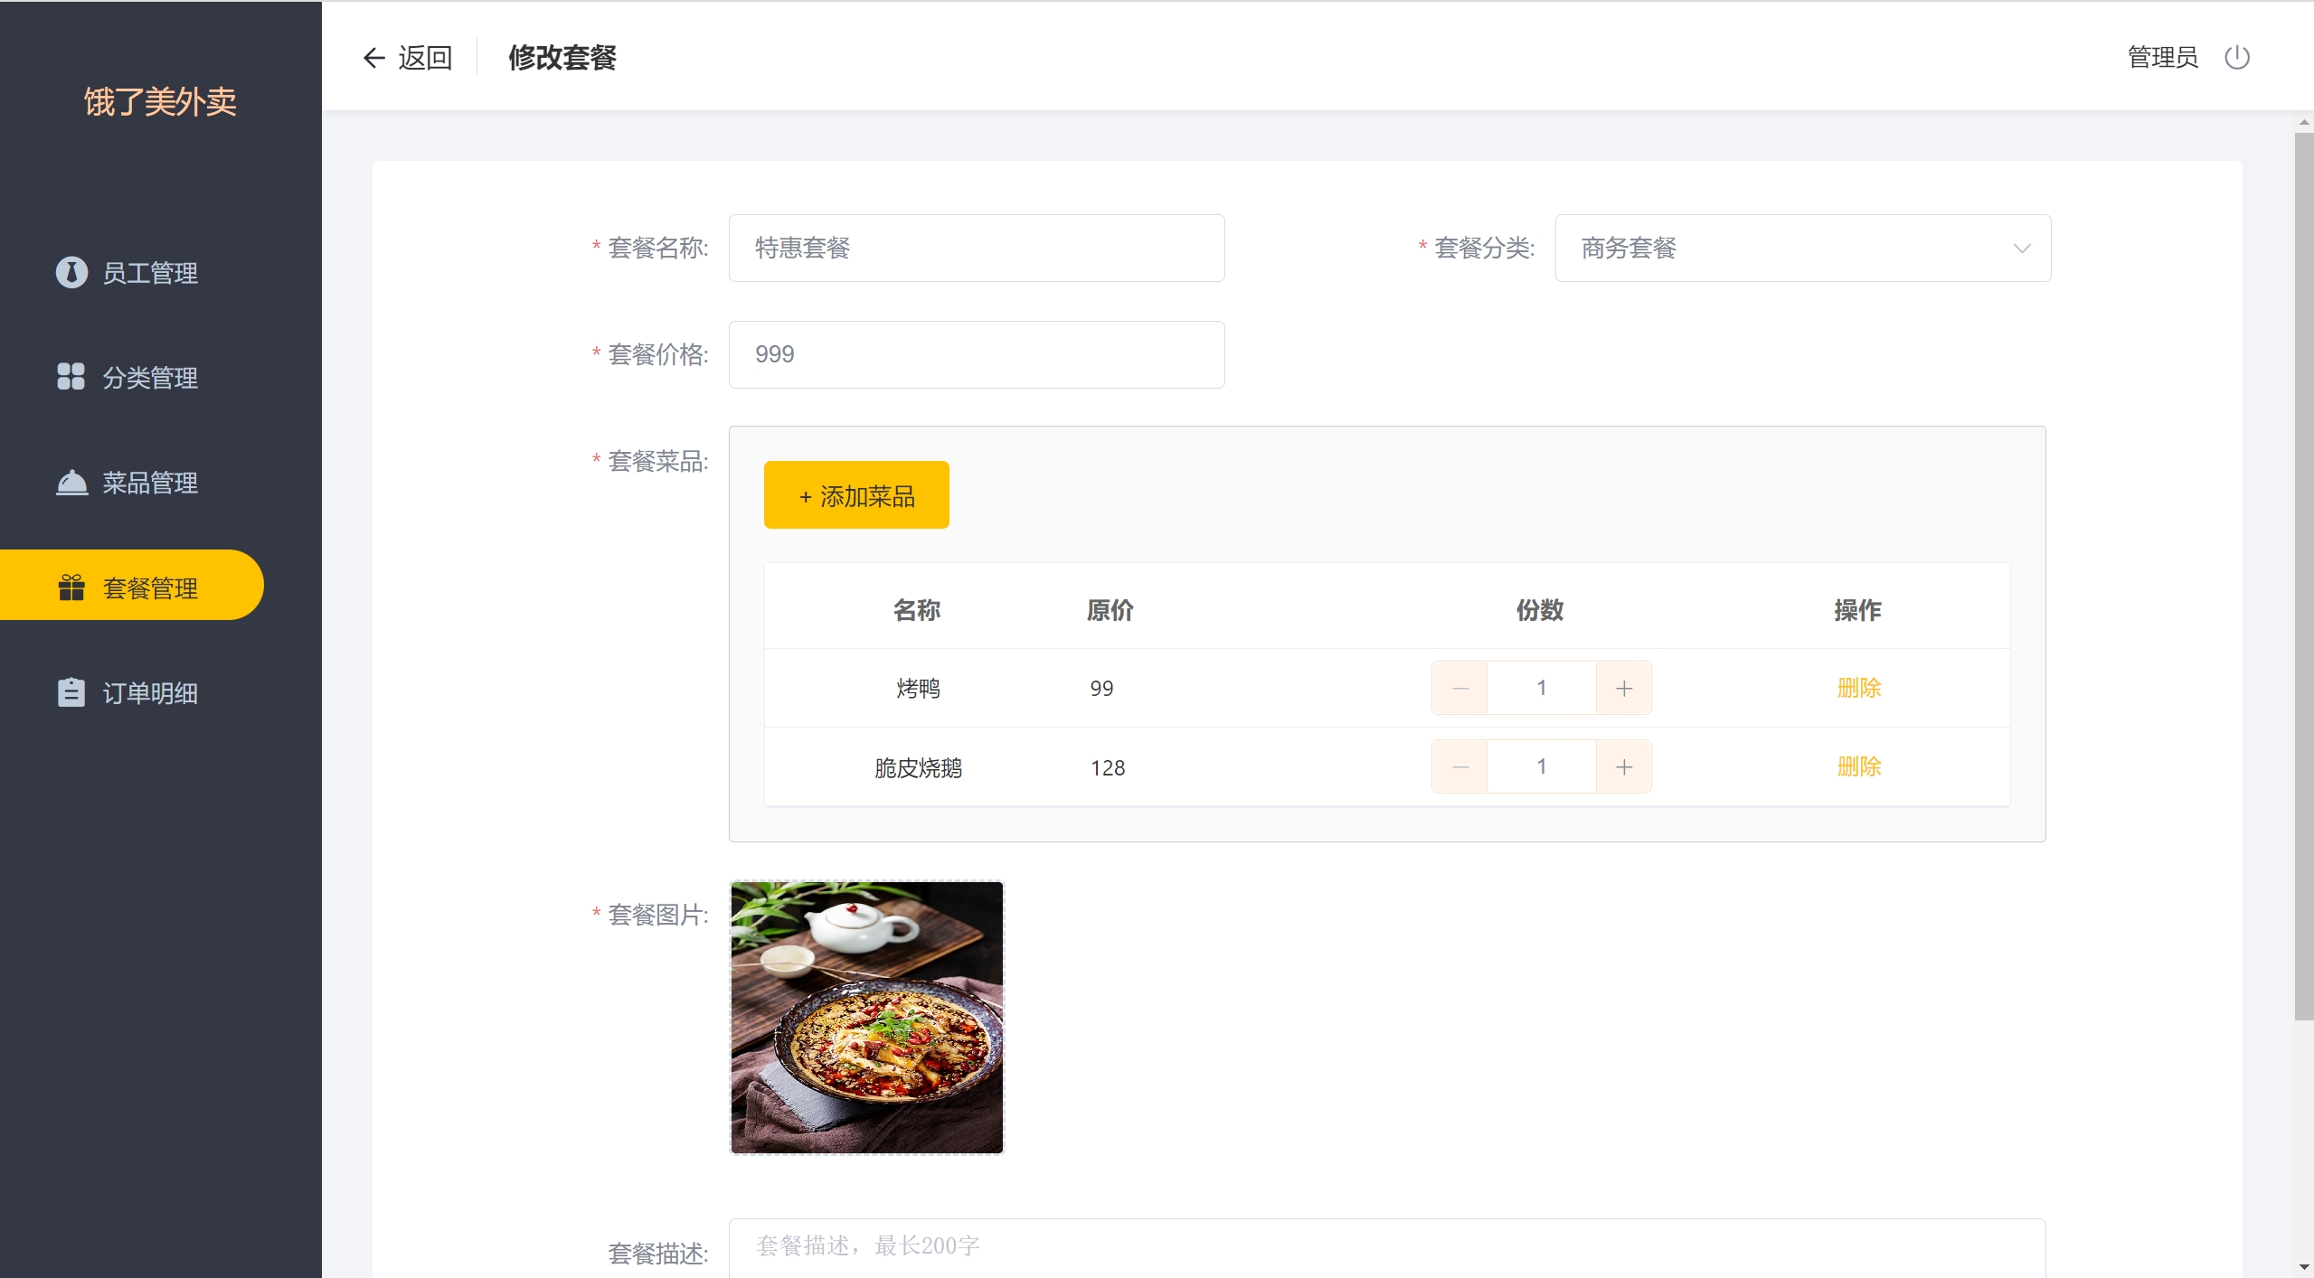Delete the 烤鸭 row
2314x1278 pixels.
[x=1858, y=689]
